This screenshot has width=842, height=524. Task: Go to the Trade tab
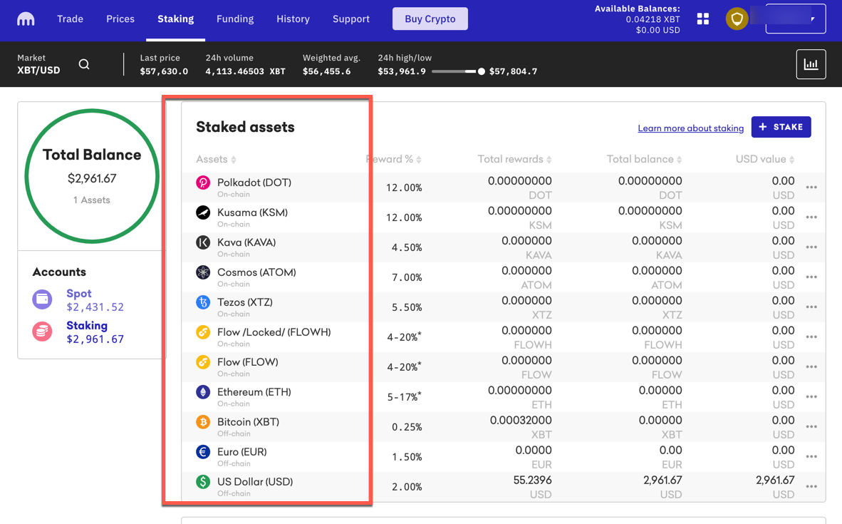pyautogui.click(x=70, y=19)
